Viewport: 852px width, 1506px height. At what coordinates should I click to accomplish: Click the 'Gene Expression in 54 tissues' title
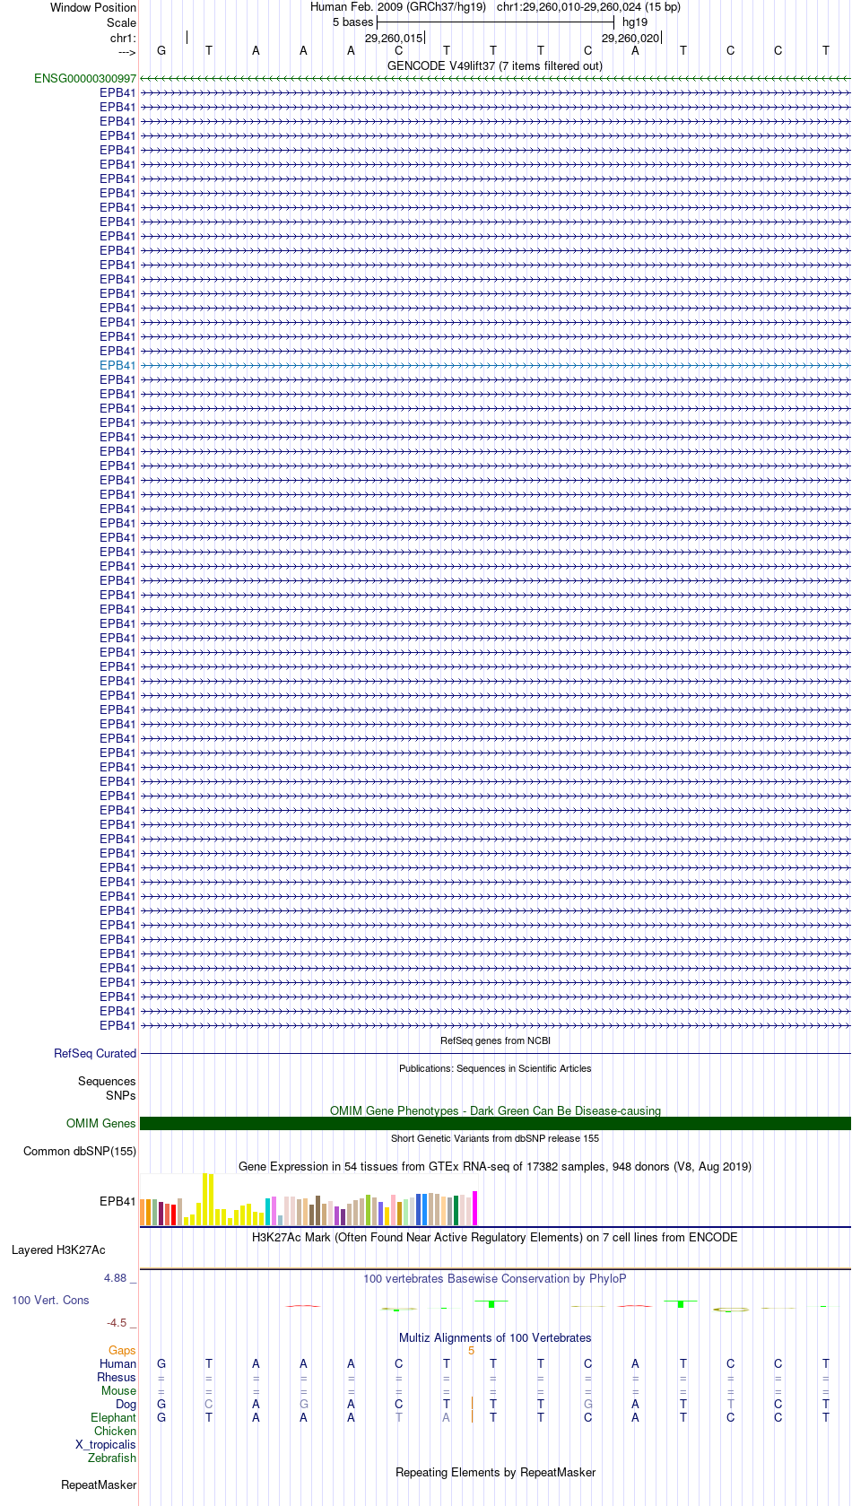click(495, 1167)
